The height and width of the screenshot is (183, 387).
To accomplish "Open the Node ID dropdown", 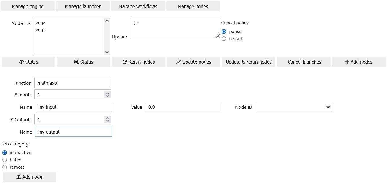I will click(x=293, y=107).
